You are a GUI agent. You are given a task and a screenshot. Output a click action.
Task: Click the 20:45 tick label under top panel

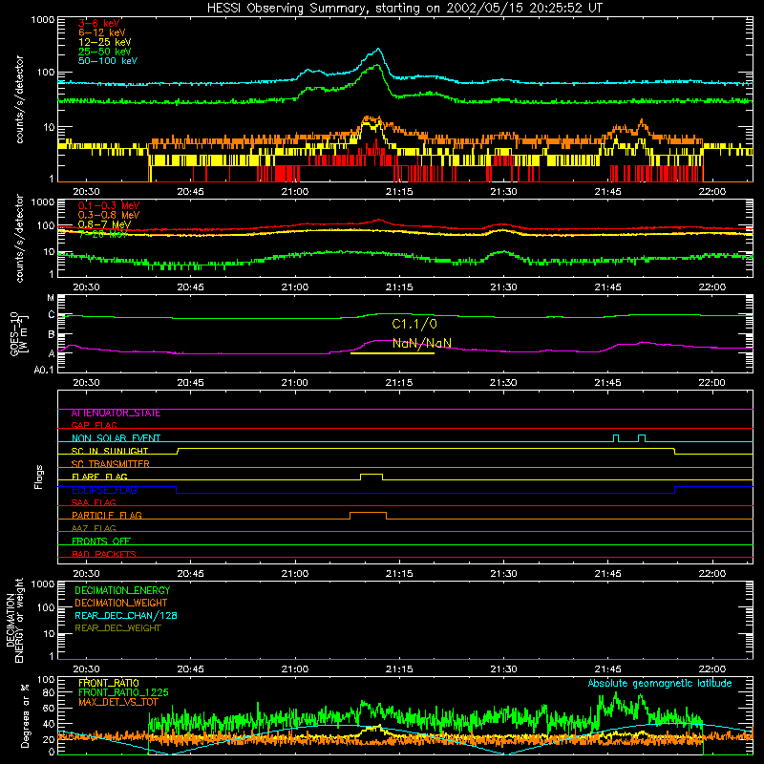[x=190, y=192]
